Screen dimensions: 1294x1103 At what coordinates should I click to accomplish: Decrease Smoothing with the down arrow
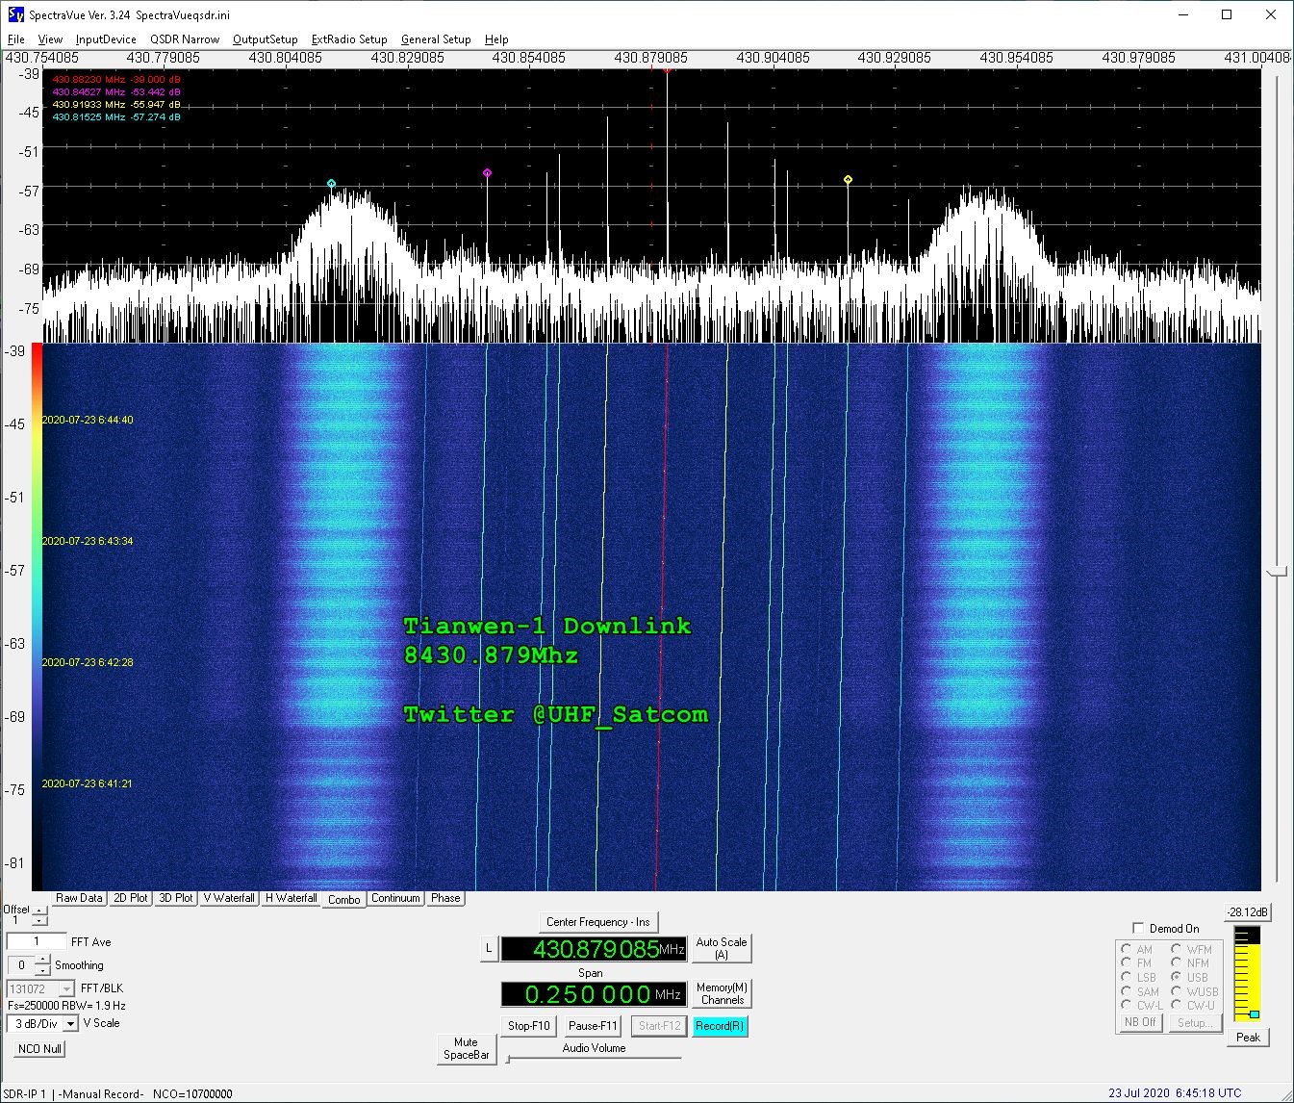pyautogui.click(x=42, y=970)
